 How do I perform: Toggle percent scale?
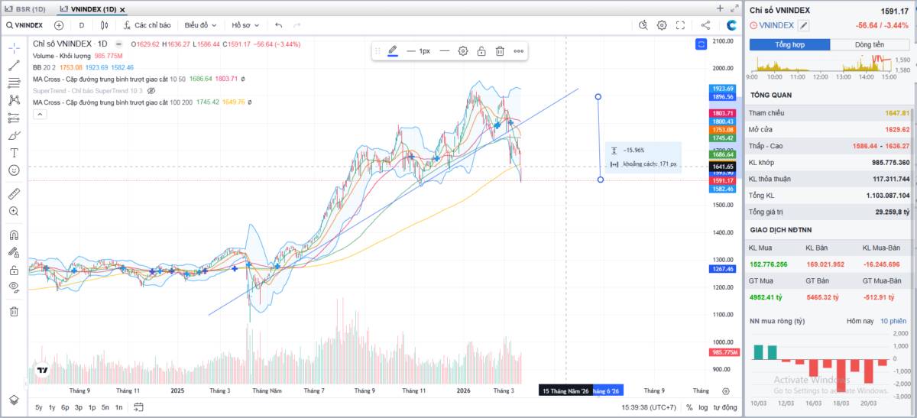pyautogui.click(x=689, y=407)
